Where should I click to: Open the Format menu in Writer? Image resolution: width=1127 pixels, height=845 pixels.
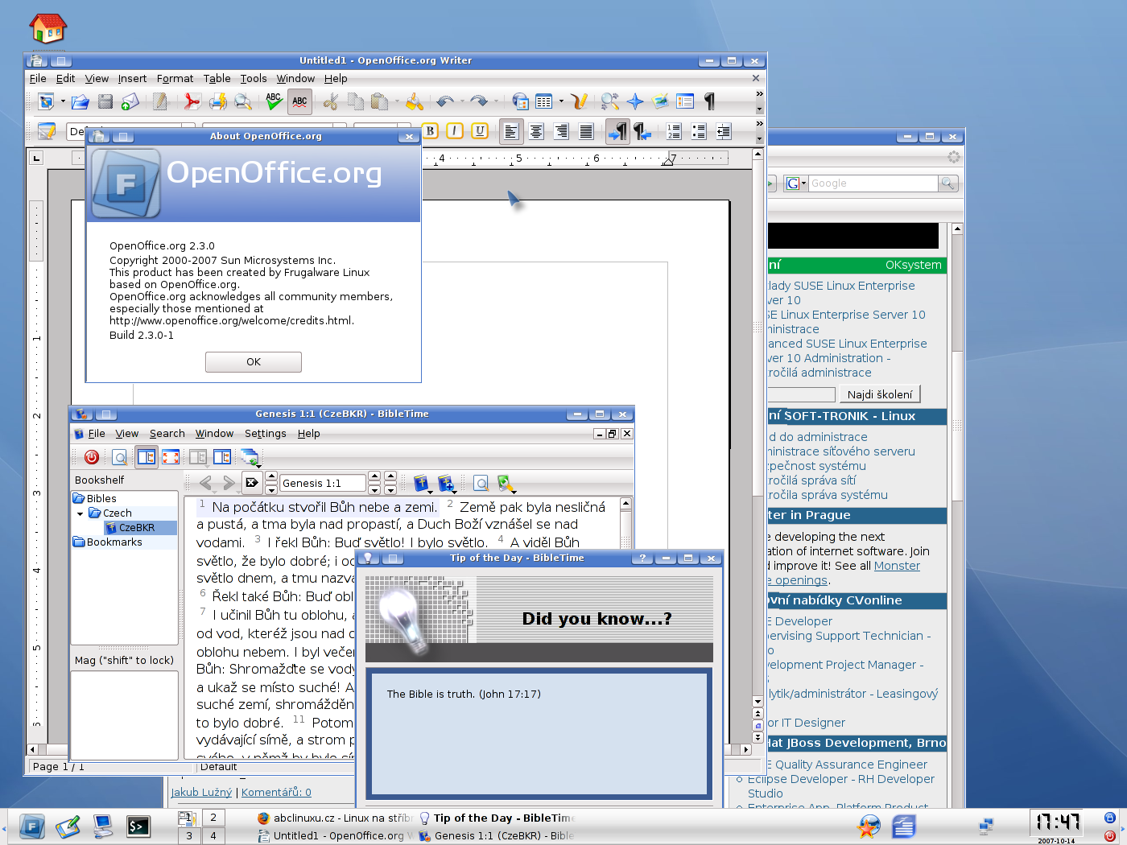(175, 79)
